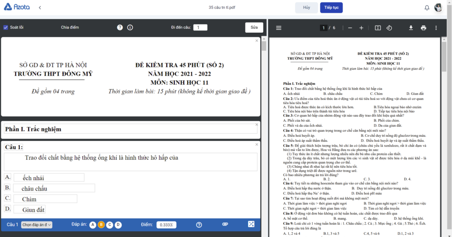The width and height of the screenshot is (452, 237).
Task: Click help icon in bottom question bar
Action: point(199,225)
